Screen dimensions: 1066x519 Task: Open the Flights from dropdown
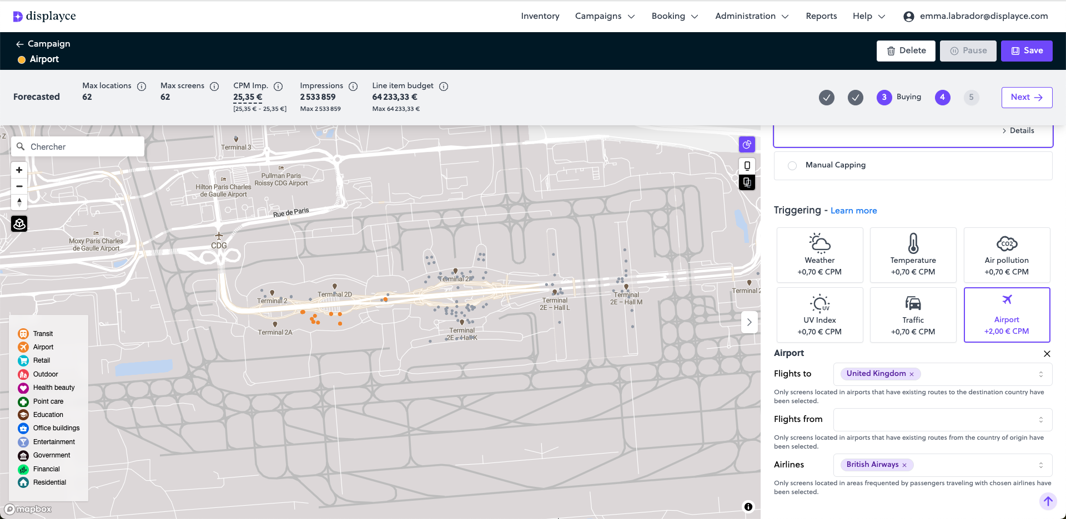click(x=942, y=420)
